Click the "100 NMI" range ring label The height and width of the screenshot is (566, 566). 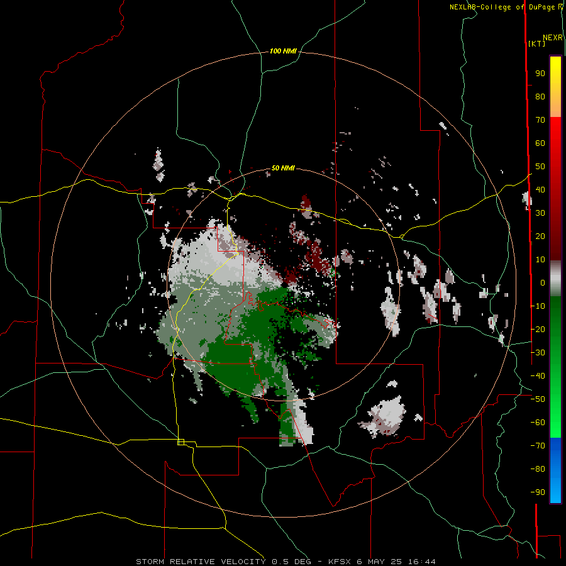click(283, 52)
